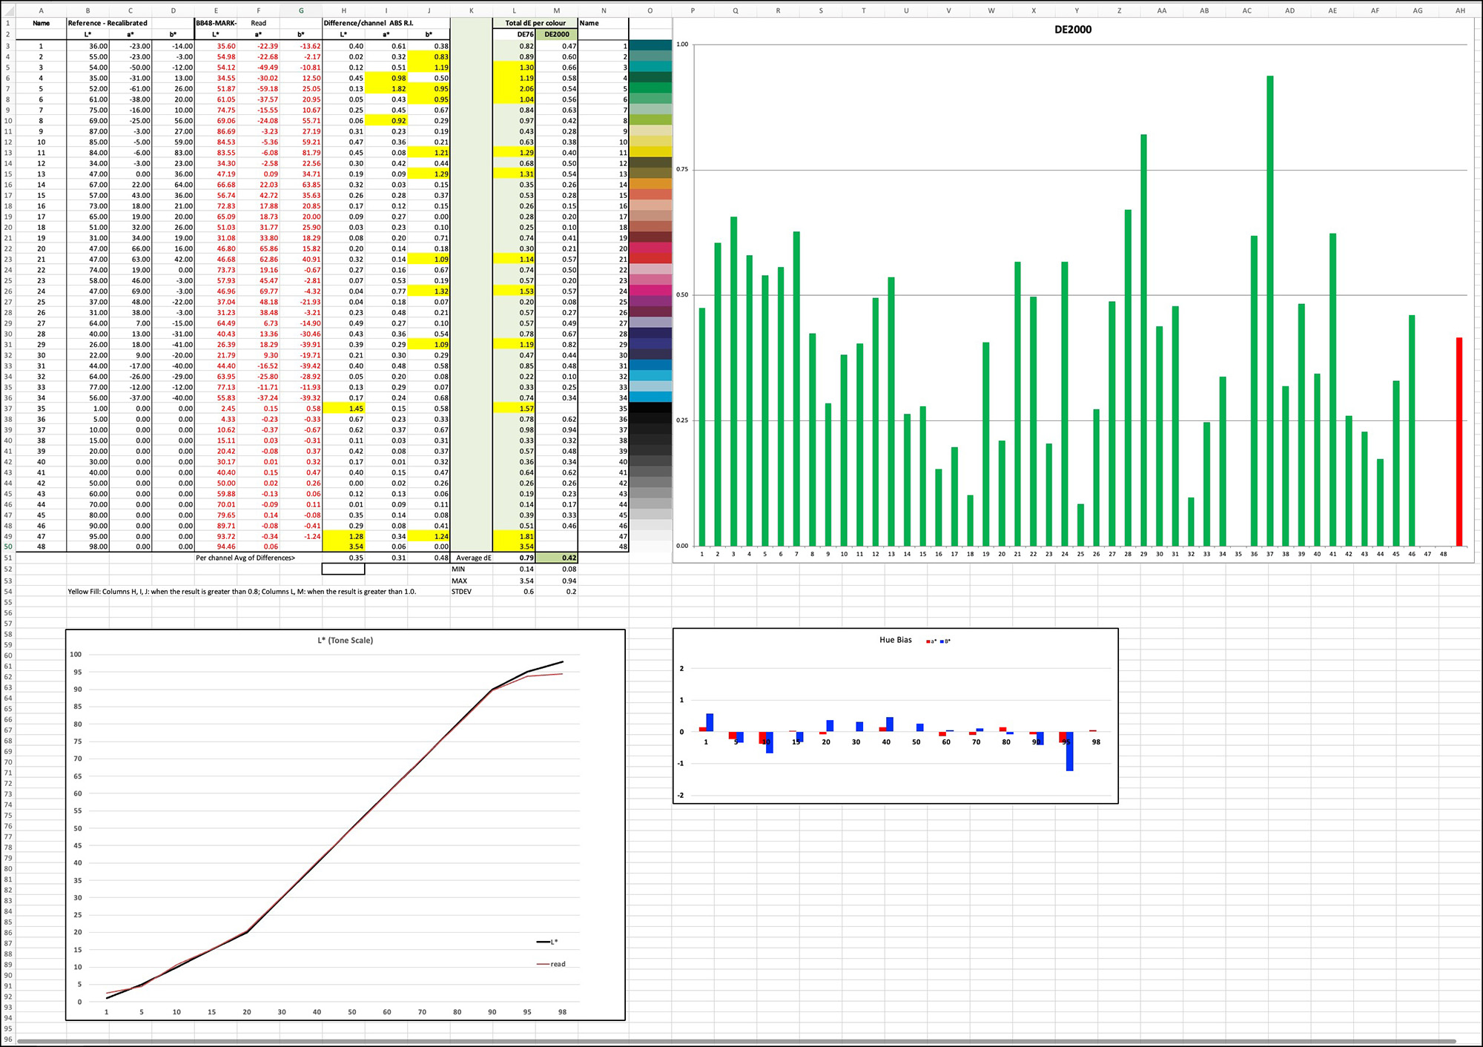Select column header G
Image resolution: width=1483 pixels, height=1047 pixels.
tap(301, 10)
